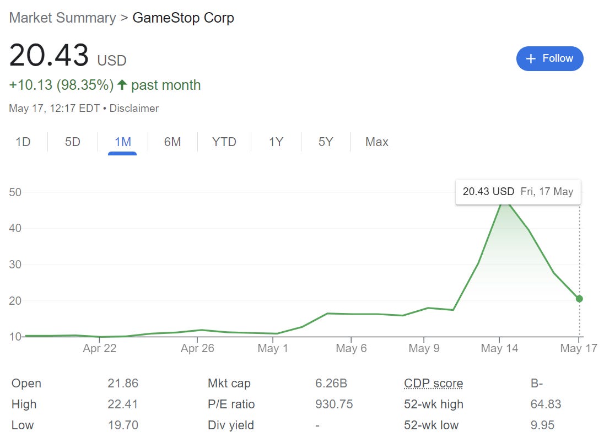Click the Mkt cap value 6.26B
This screenshot has height=437, width=604.
(x=331, y=384)
